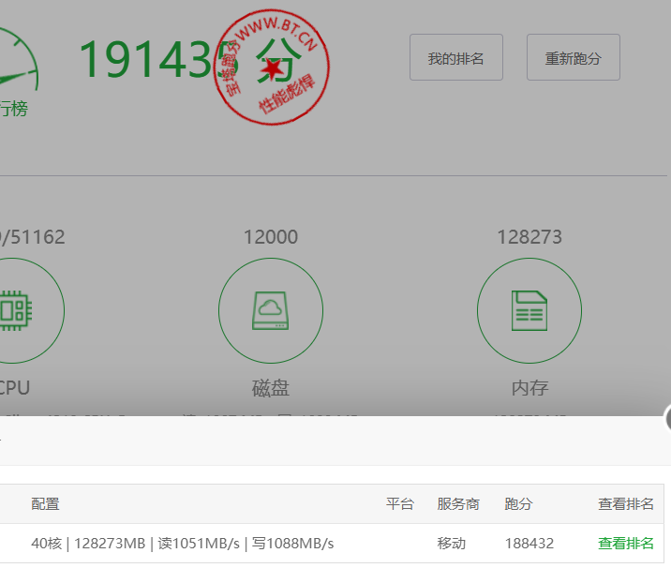This screenshot has height=568, width=671.
Task: Click the CPU score ending in 51162
Action: tap(33, 237)
